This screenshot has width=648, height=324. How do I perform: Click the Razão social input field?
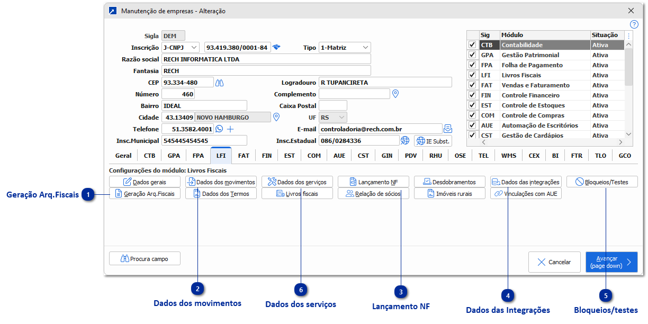(266, 59)
